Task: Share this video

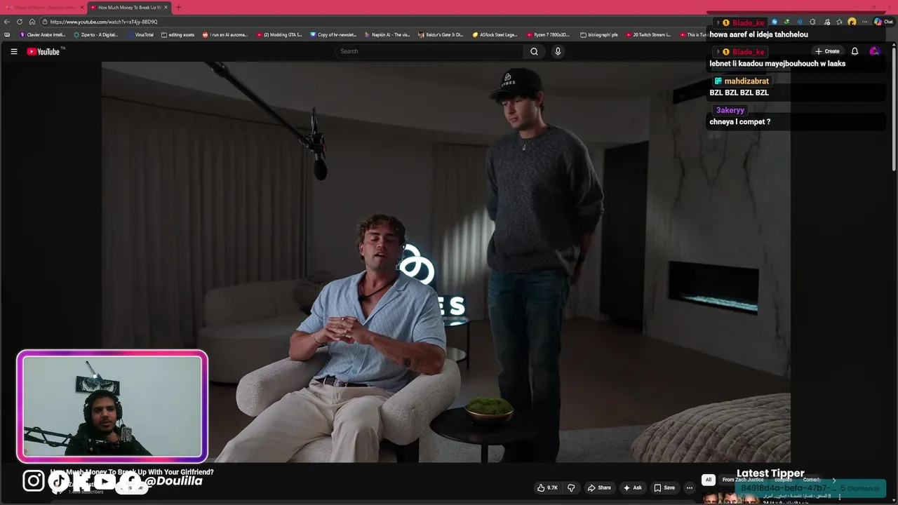Action: click(599, 487)
